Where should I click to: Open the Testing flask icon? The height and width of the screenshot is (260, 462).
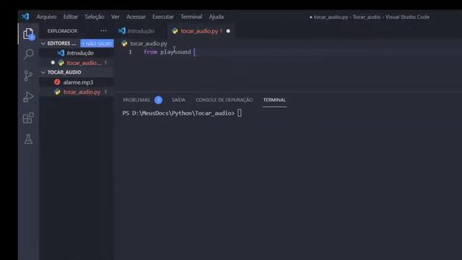tap(28, 139)
